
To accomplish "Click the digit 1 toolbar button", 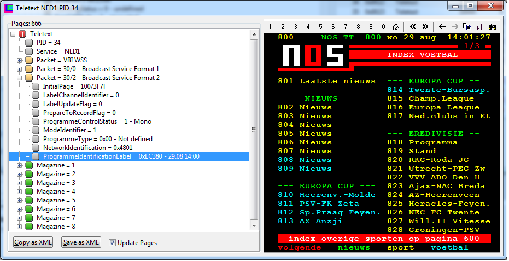I will tap(270, 27).
